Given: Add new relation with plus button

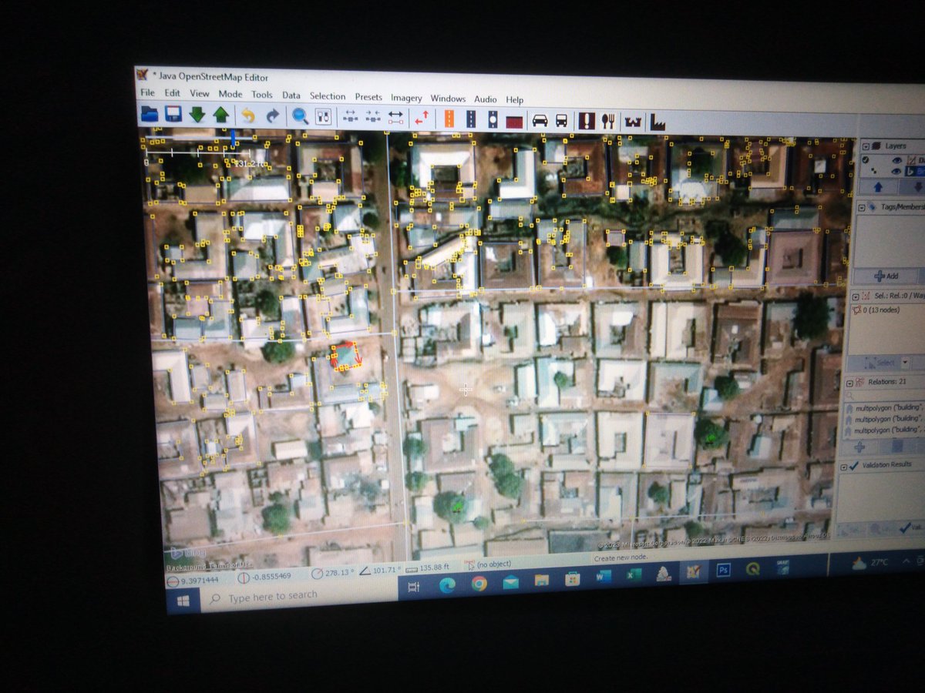Looking at the screenshot, I should click(x=859, y=447).
